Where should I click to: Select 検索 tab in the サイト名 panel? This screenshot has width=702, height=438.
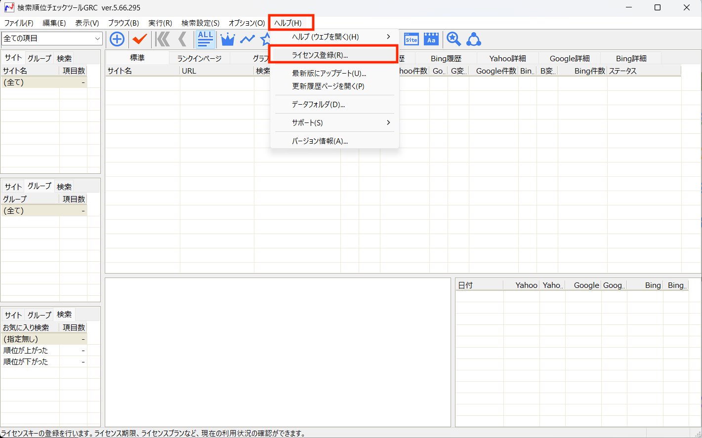64,58
